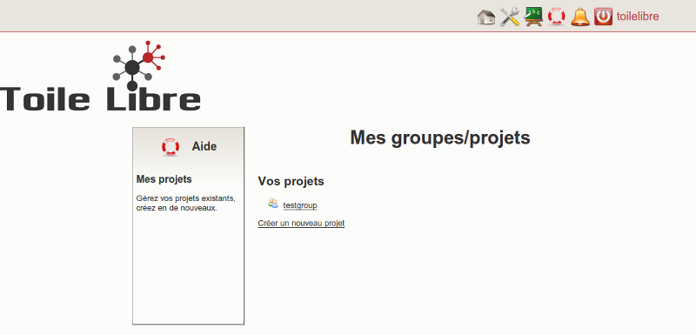This screenshot has height=335, width=696.
Task: Click the Toile Libre logo
Action: 100,77
